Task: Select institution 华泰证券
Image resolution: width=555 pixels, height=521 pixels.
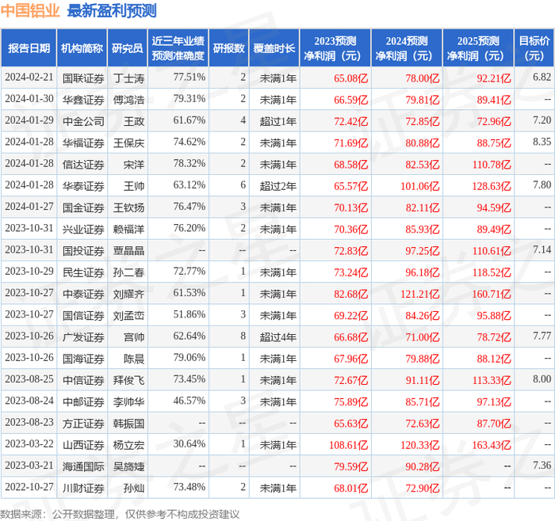Action: 83,186
